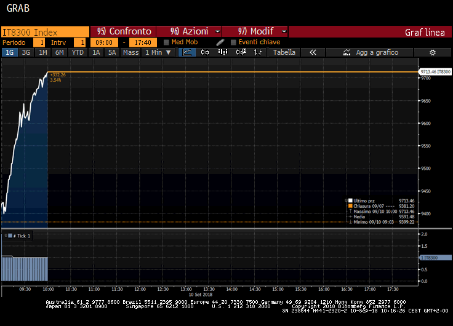Choose the bar chart style icon
This screenshot has height=326, width=453.
coord(257,53)
